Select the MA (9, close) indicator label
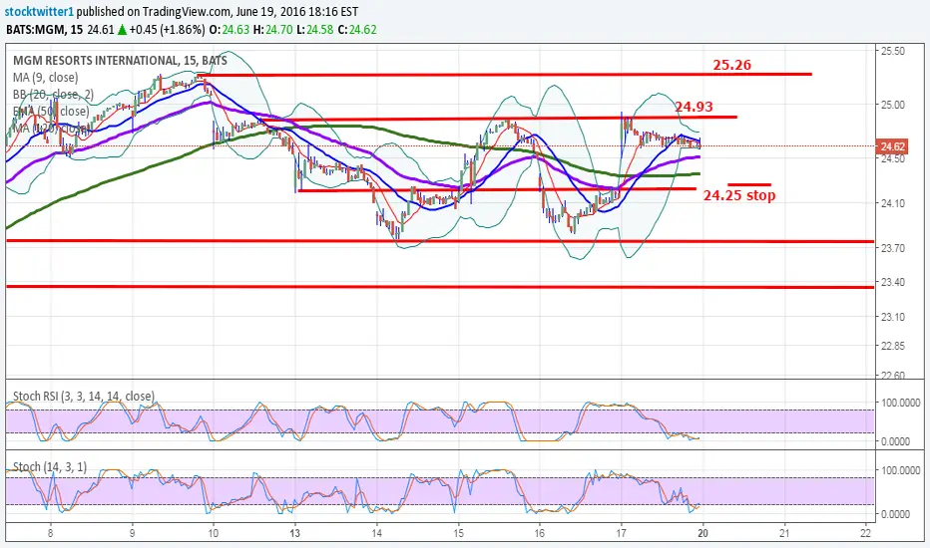This screenshot has height=548, width=930. (46, 78)
